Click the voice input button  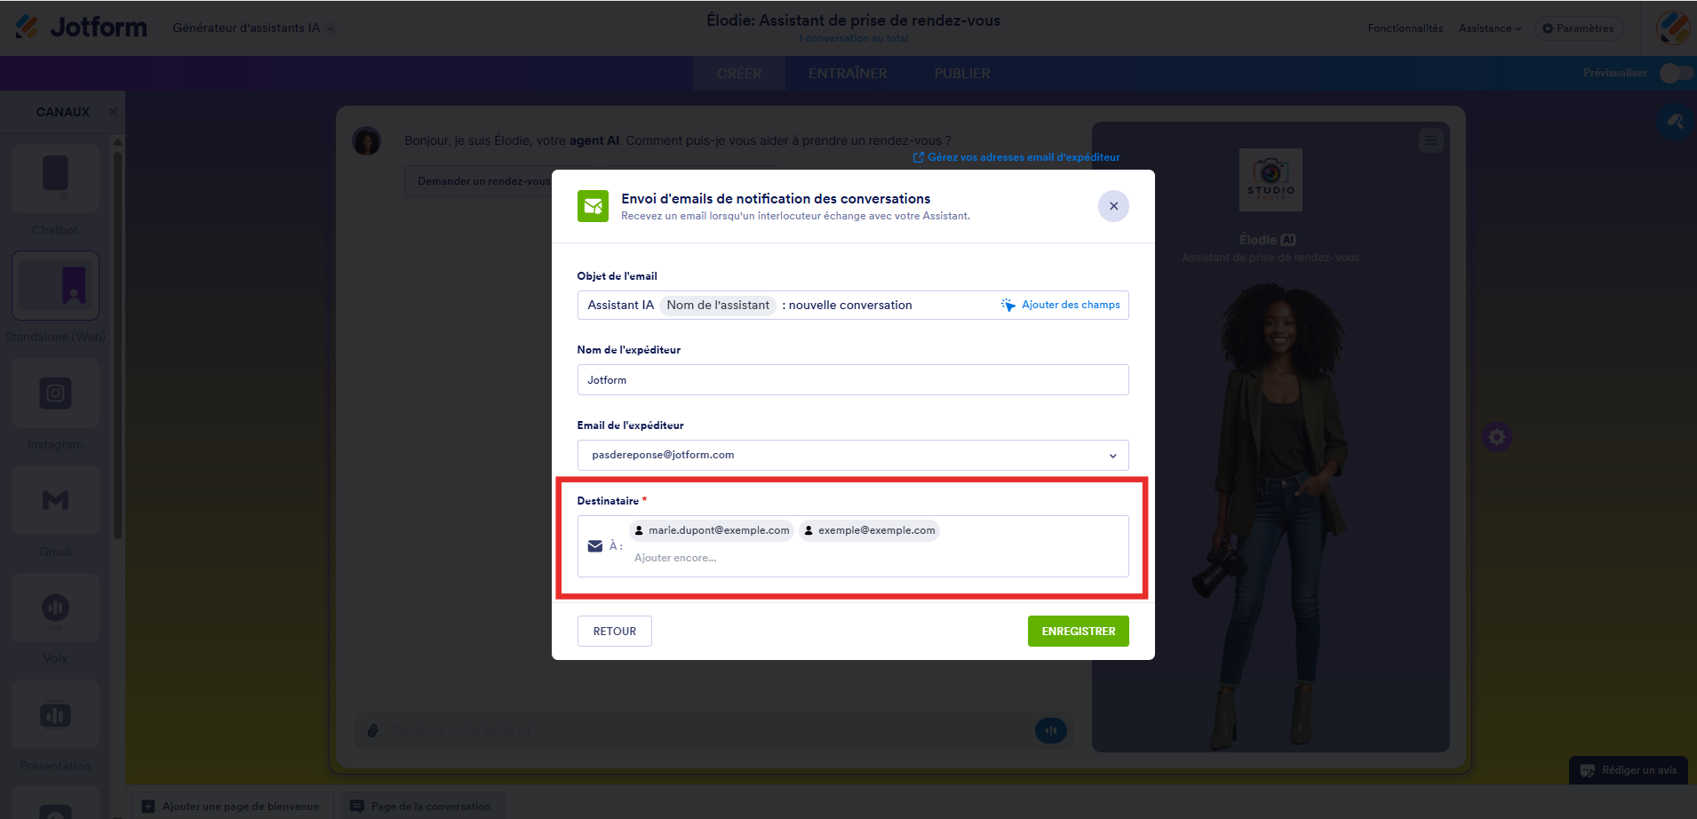coord(1051,730)
